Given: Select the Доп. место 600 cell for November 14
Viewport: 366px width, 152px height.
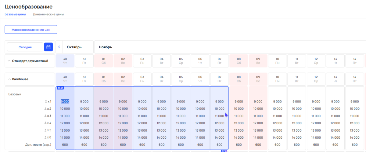Looking at the screenshot, I should click(x=354, y=145).
